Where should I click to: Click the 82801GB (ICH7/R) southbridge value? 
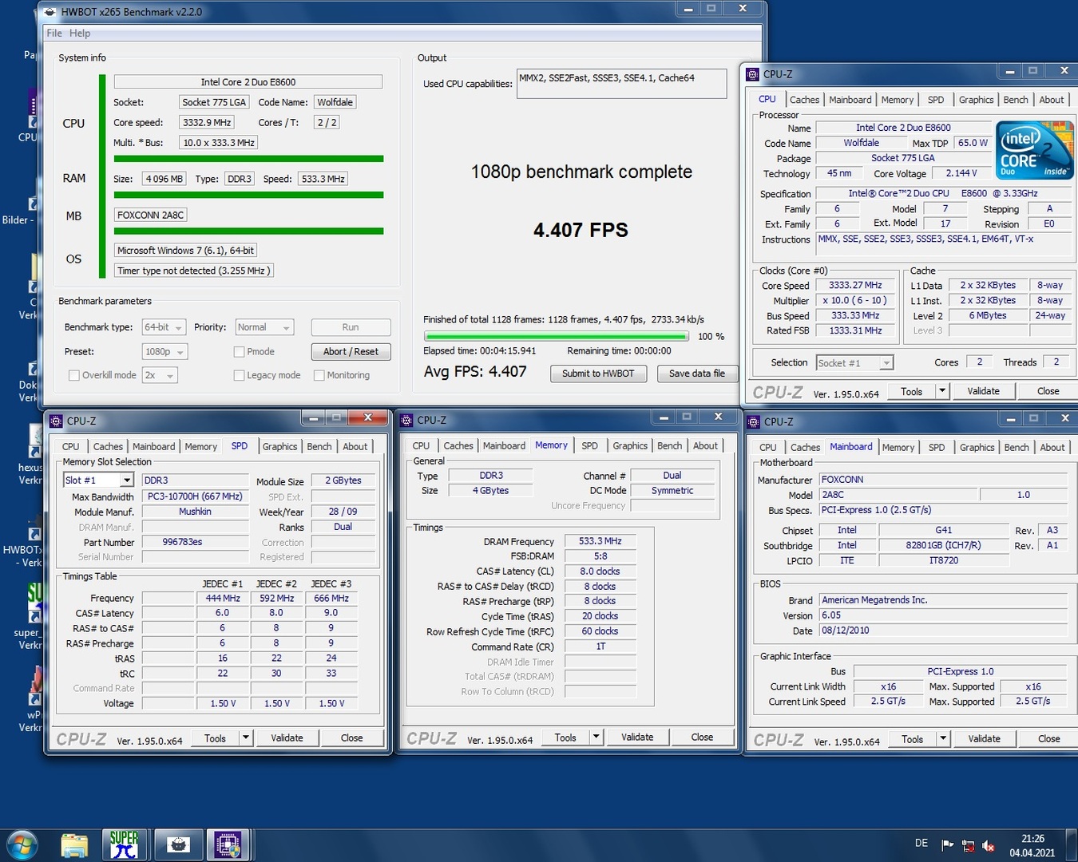tap(943, 545)
